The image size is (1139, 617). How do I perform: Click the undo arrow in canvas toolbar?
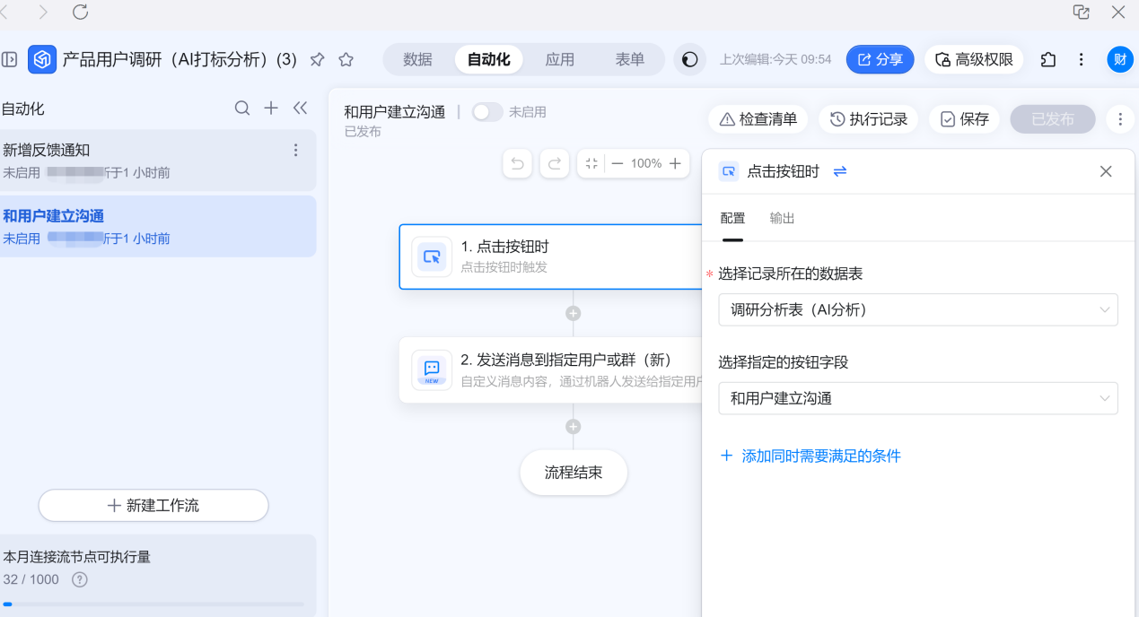click(x=517, y=163)
